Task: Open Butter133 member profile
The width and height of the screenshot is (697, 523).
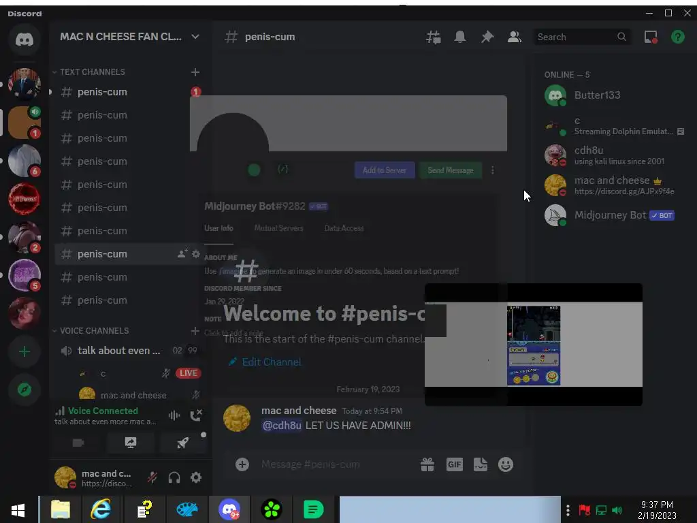Action: [x=613, y=95]
